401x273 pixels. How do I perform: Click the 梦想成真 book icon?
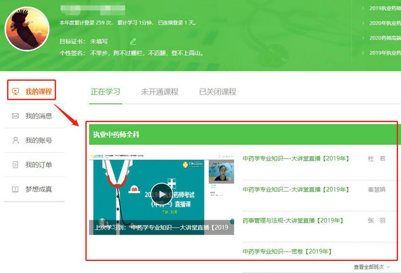[15, 189]
